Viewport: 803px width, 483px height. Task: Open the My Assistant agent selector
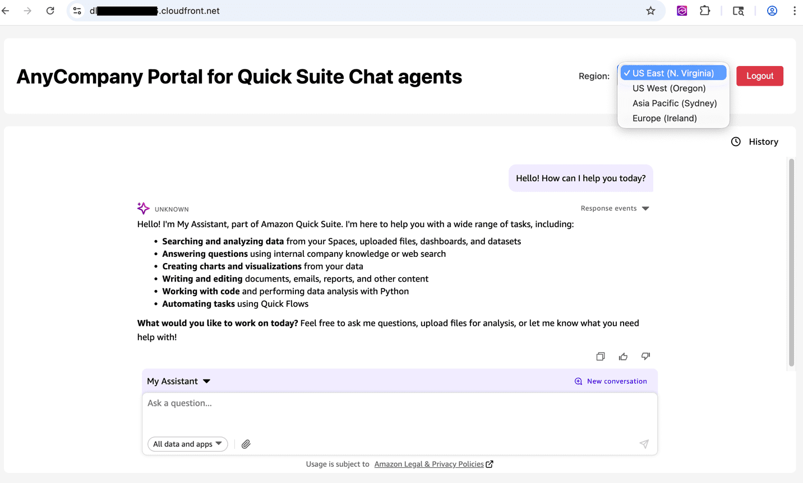click(x=178, y=381)
